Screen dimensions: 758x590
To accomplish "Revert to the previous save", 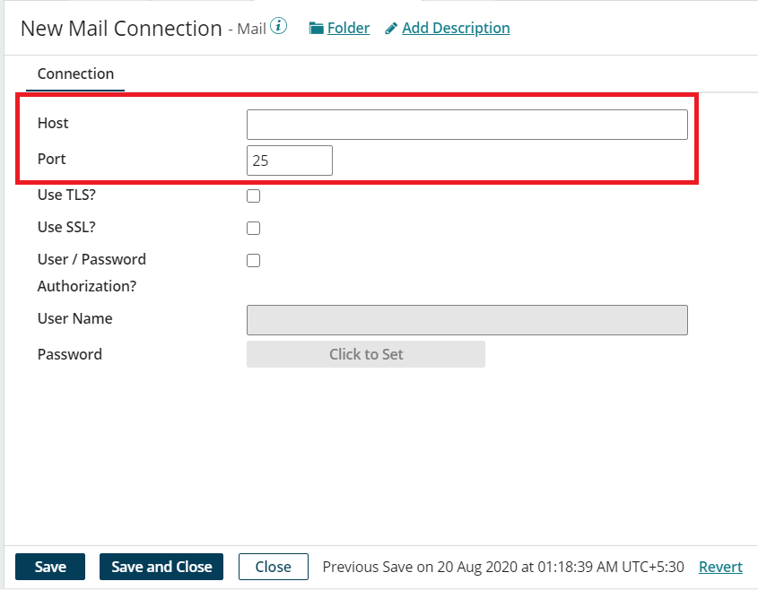I will pos(720,567).
